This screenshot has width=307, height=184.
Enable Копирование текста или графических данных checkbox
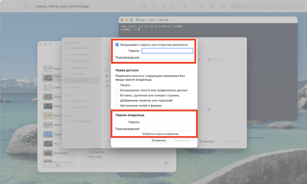click(117, 90)
